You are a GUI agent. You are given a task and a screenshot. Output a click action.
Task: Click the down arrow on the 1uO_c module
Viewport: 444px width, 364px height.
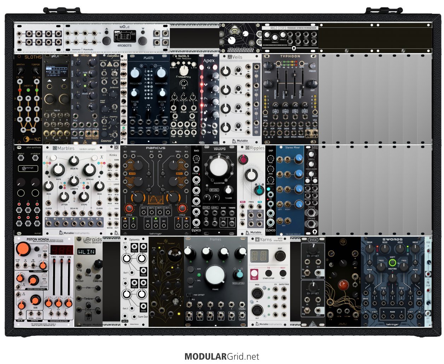[143, 29]
